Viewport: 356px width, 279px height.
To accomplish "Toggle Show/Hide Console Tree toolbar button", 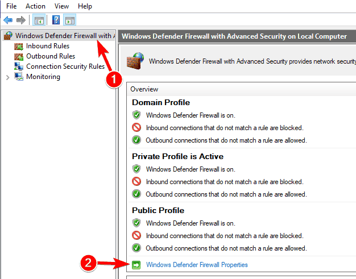I will pos(39,20).
